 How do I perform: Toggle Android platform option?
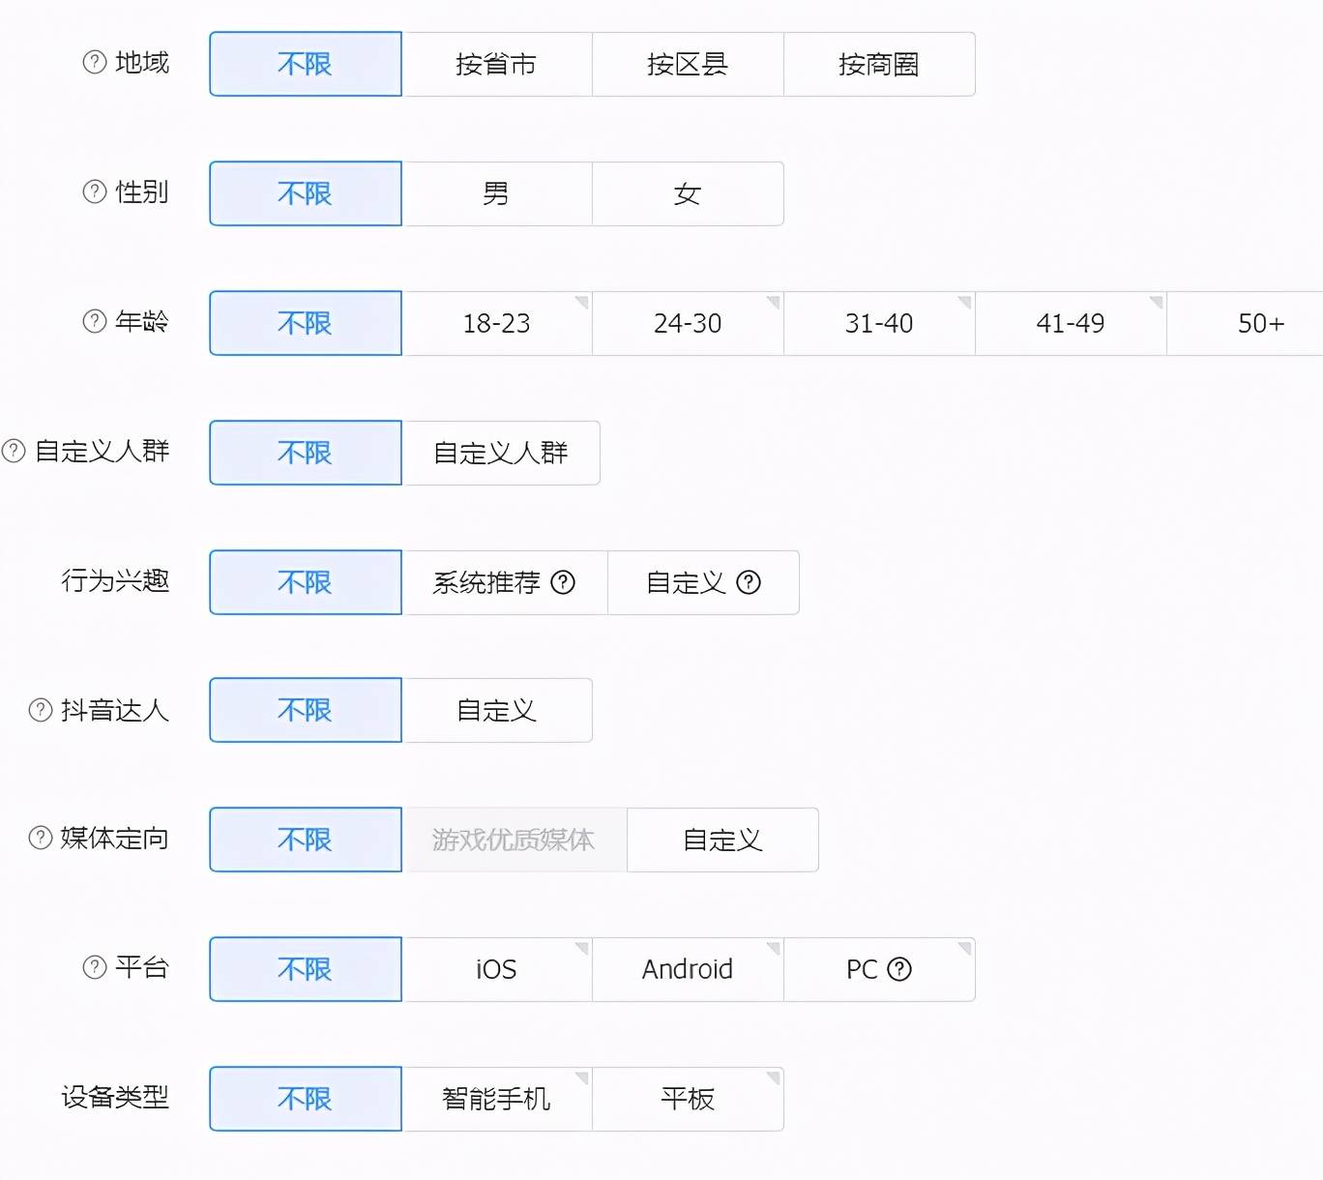688,969
